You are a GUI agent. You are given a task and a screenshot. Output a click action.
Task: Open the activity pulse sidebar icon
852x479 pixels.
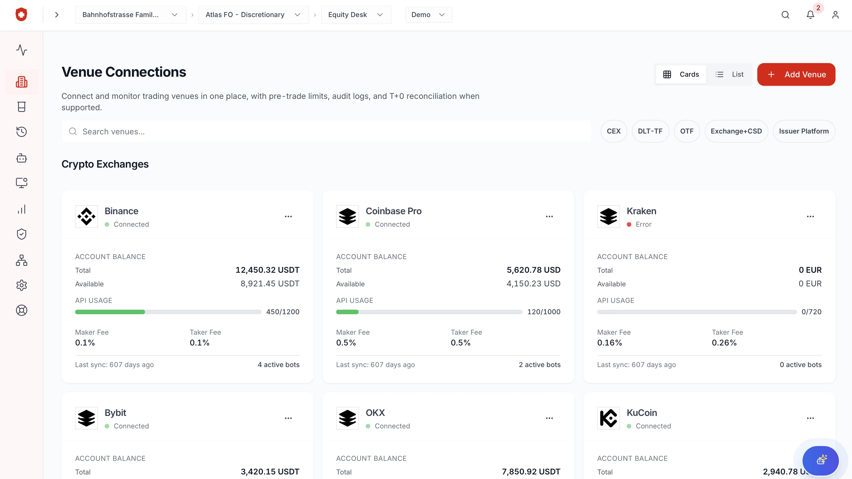(x=22, y=50)
